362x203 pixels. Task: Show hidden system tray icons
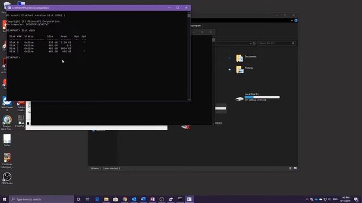(x=307, y=199)
